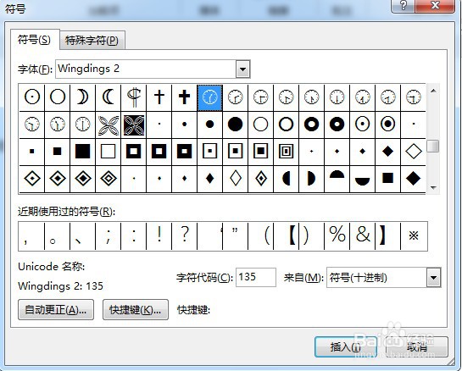Choose the thin cross symbol
462x371 pixels.
[159, 97]
